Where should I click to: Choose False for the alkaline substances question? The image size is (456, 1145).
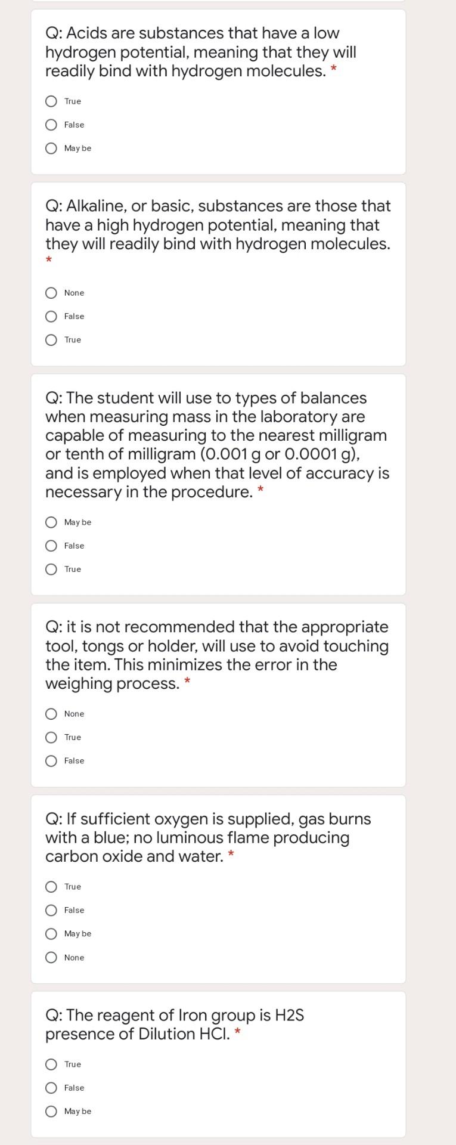tap(52, 316)
